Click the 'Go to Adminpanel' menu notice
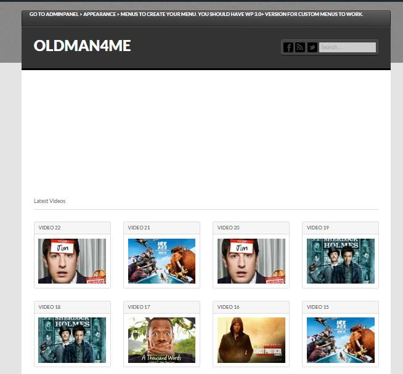403x374 pixels. tap(196, 14)
